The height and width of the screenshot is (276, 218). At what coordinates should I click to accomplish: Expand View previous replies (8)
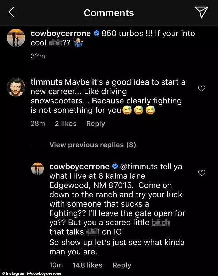tap(92, 145)
